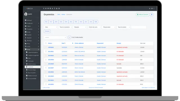Click the round arrow button beside the actions dropdown
This screenshot has width=180, height=101.
(x=69, y=37)
